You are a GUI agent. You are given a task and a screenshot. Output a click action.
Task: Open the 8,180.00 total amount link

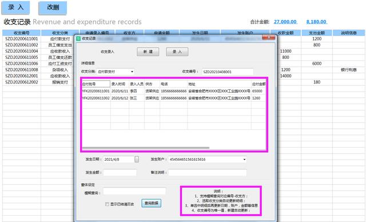pyautogui.click(x=316, y=22)
